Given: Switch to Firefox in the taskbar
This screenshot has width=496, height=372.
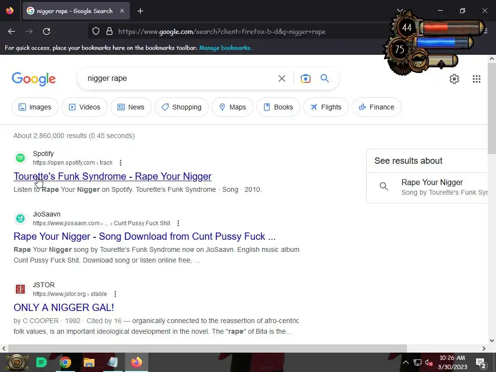Looking at the screenshot, I should 136,362.
